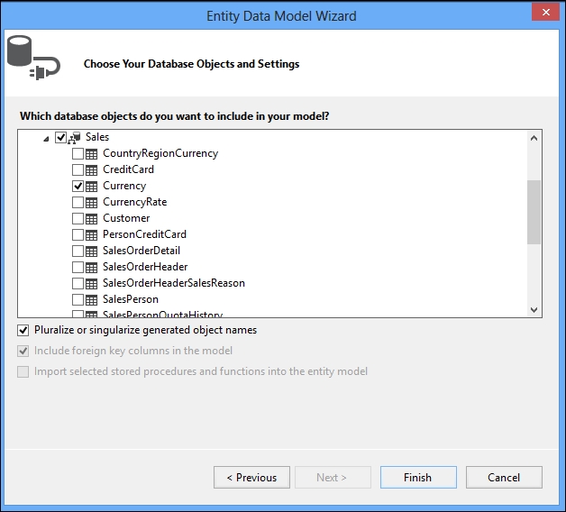Check the CountryRegionCurrency checkbox
This screenshot has width=566, height=512.
pos(78,153)
